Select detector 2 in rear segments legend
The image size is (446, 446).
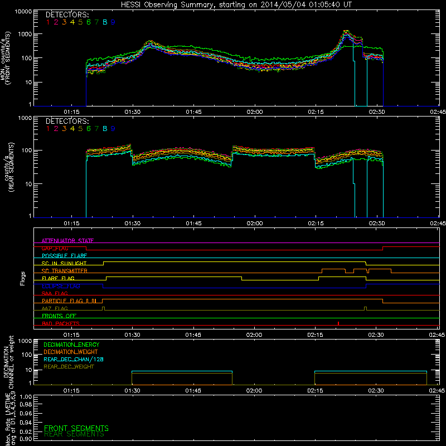click(x=56, y=129)
